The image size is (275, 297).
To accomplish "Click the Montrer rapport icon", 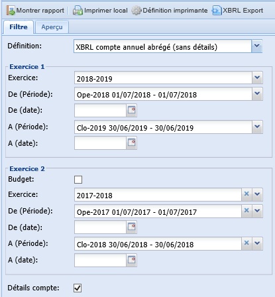I will [11, 11].
